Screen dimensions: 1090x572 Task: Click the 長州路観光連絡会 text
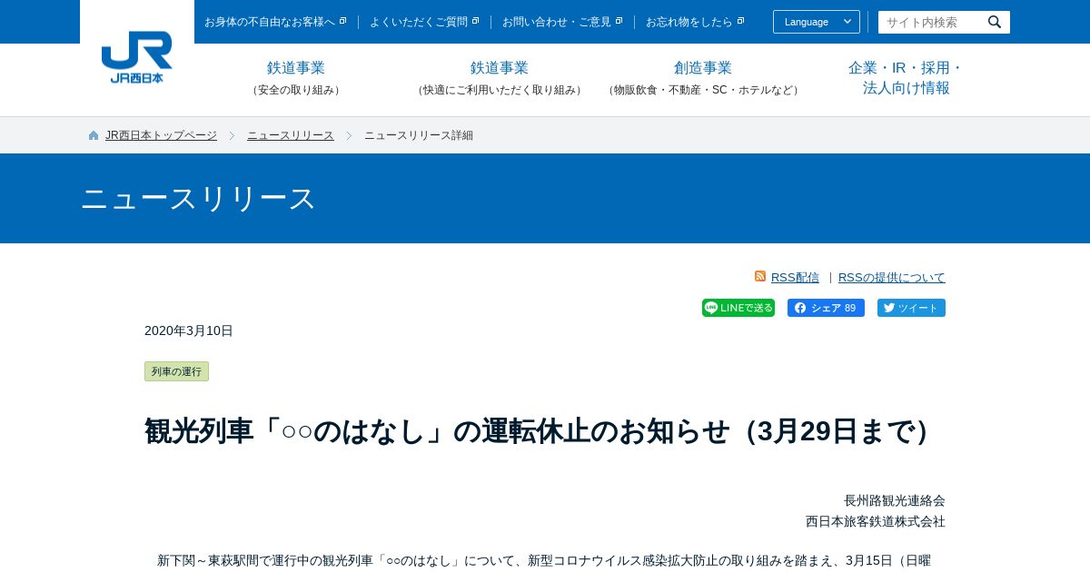click(895, 500)
